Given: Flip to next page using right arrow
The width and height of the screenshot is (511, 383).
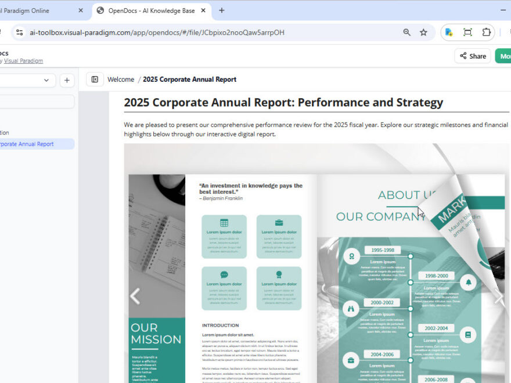Looking at the screenshot, I should tap(498, 296).
